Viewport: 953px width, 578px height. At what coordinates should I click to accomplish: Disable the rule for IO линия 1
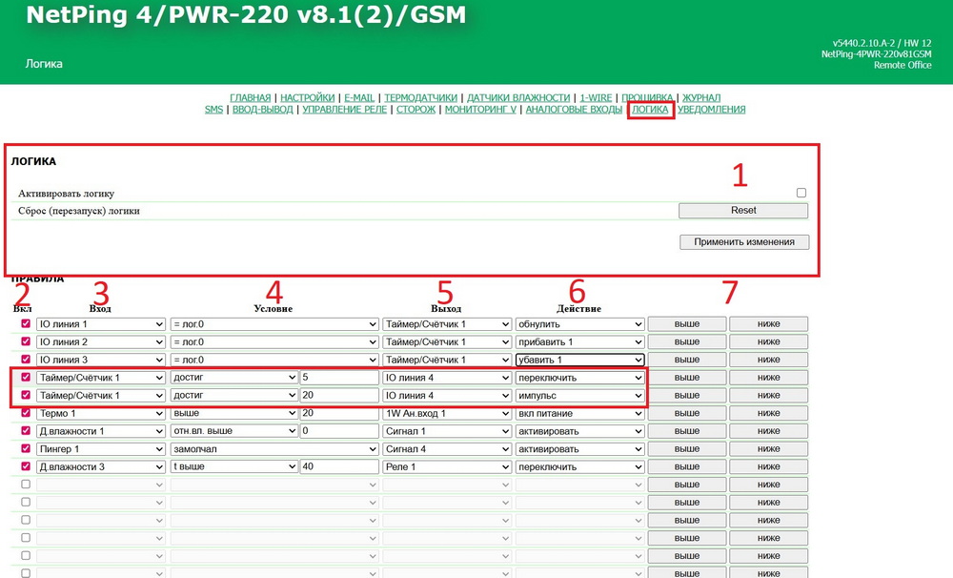(26, 324)
